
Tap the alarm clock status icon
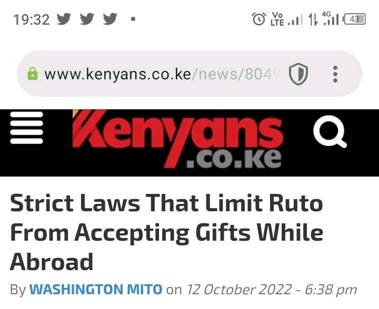259,19
